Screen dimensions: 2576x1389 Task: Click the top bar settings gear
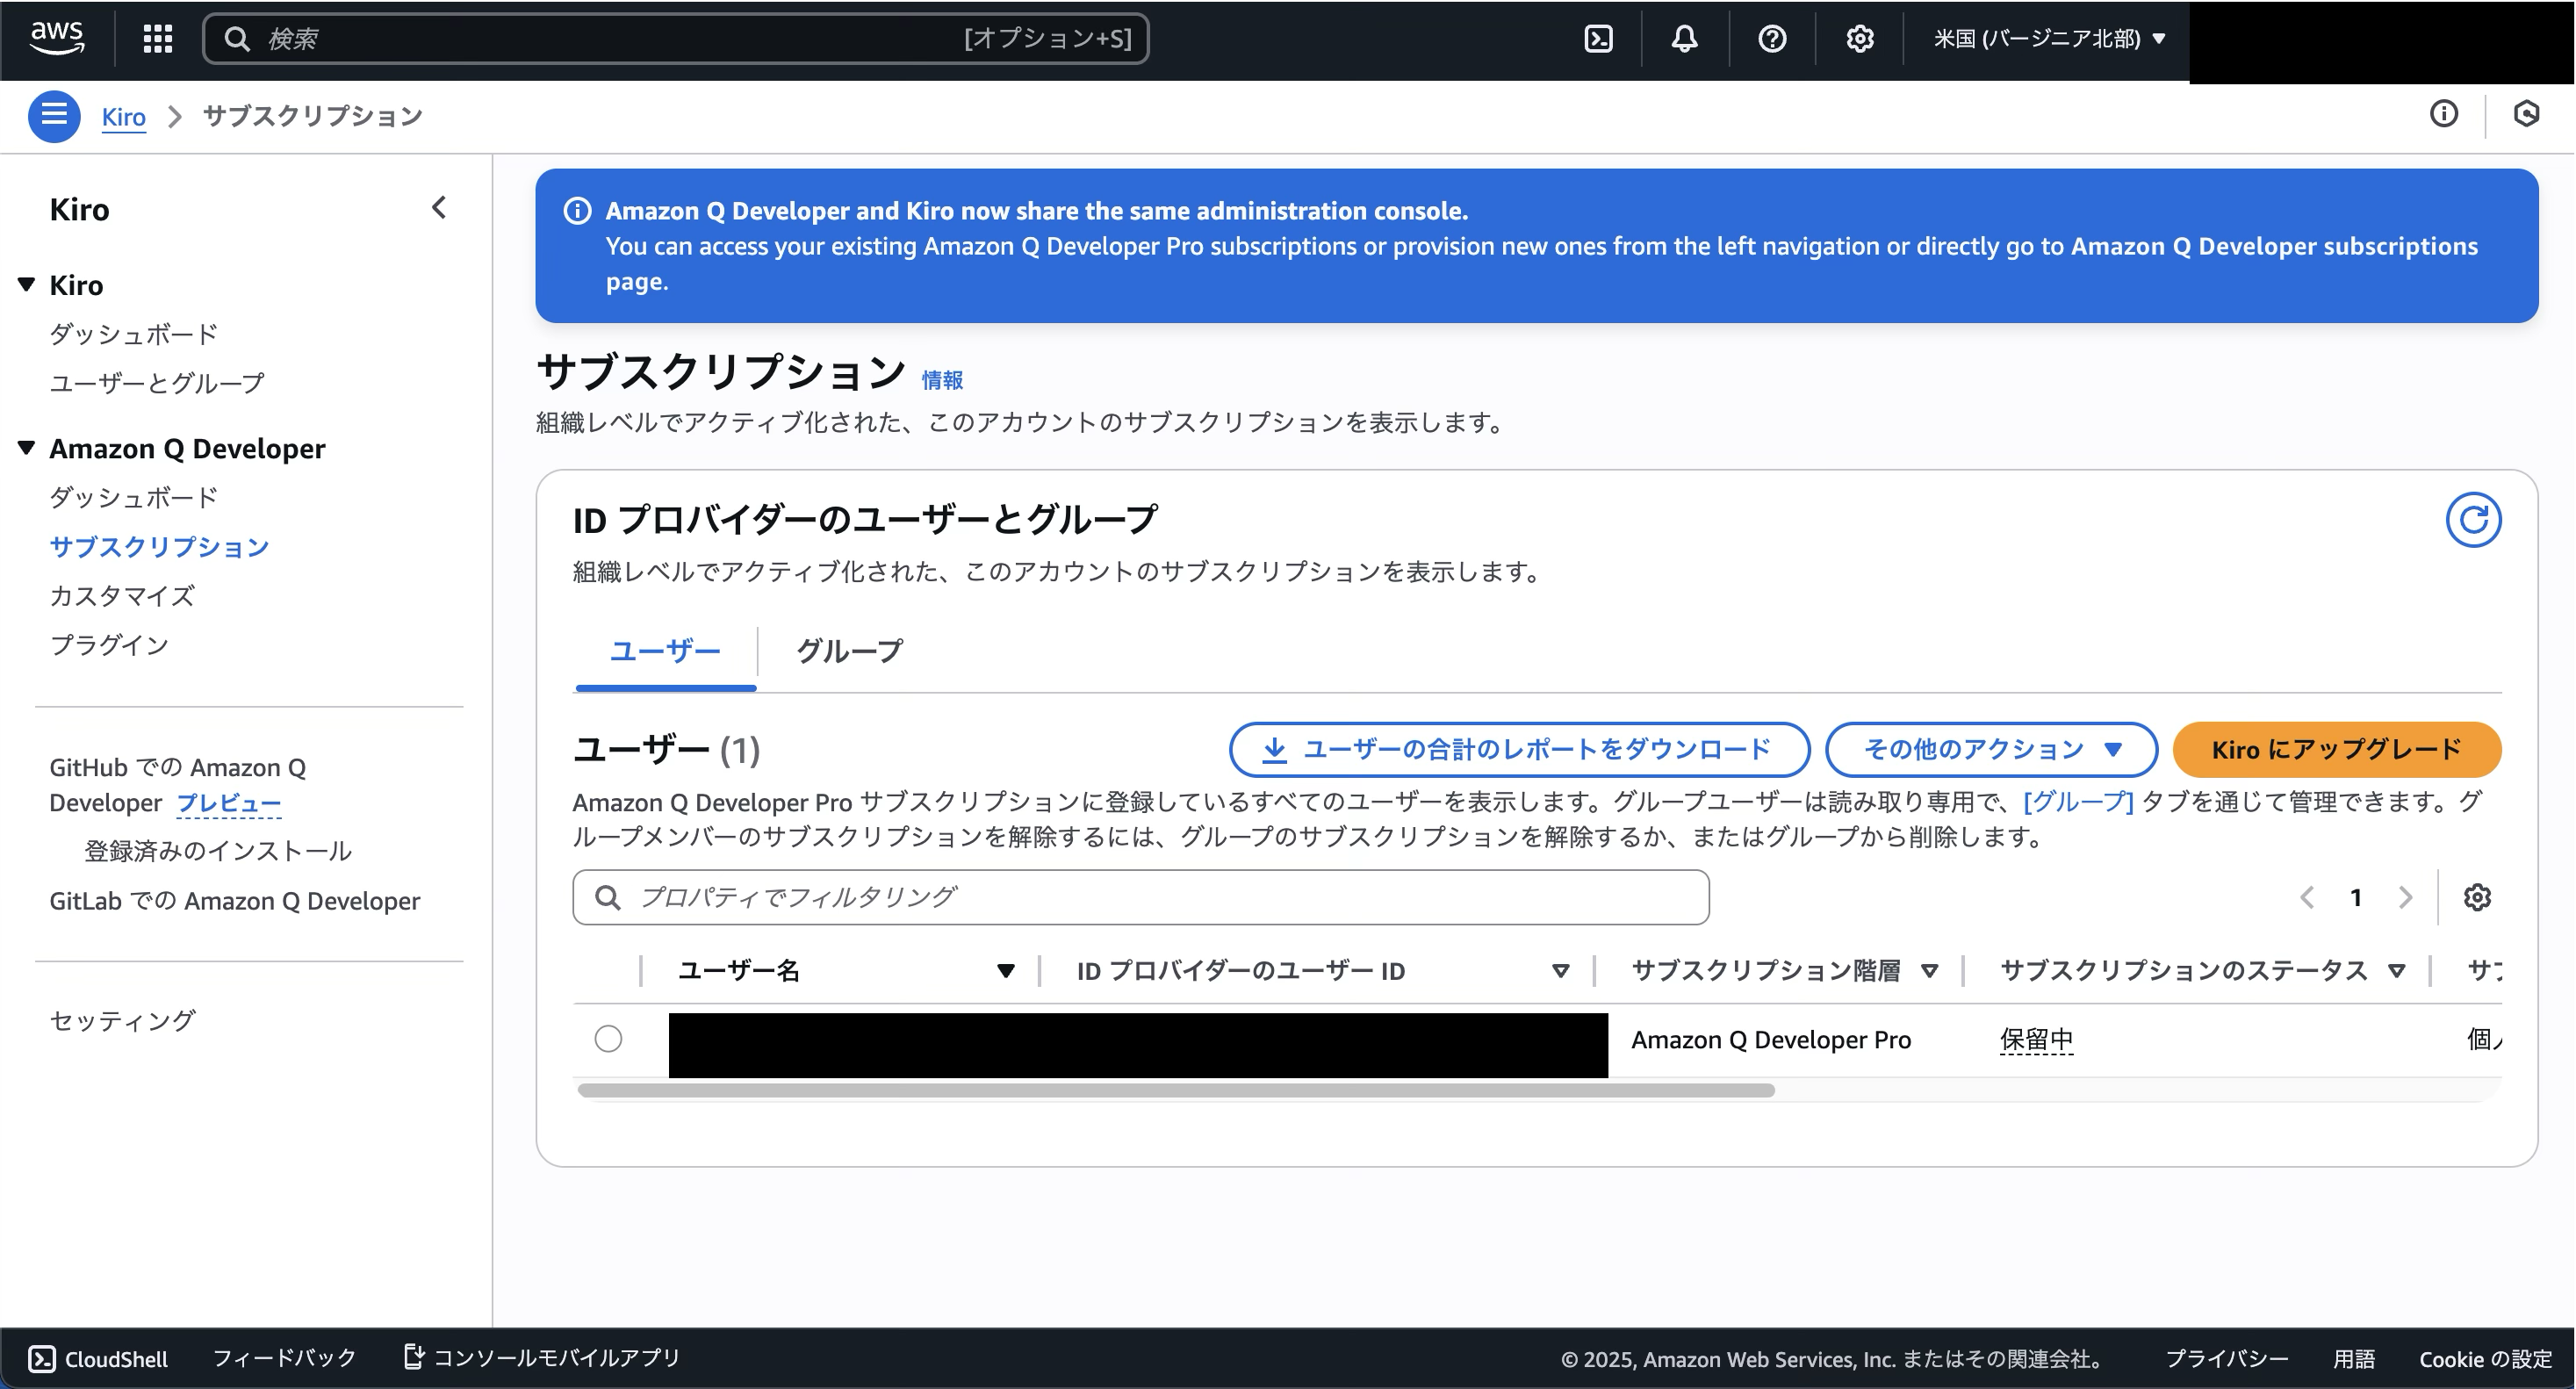(1859, 39)
